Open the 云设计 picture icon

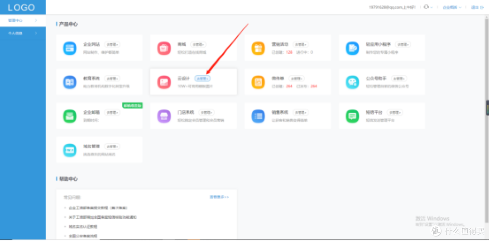(x=164, y=82)
